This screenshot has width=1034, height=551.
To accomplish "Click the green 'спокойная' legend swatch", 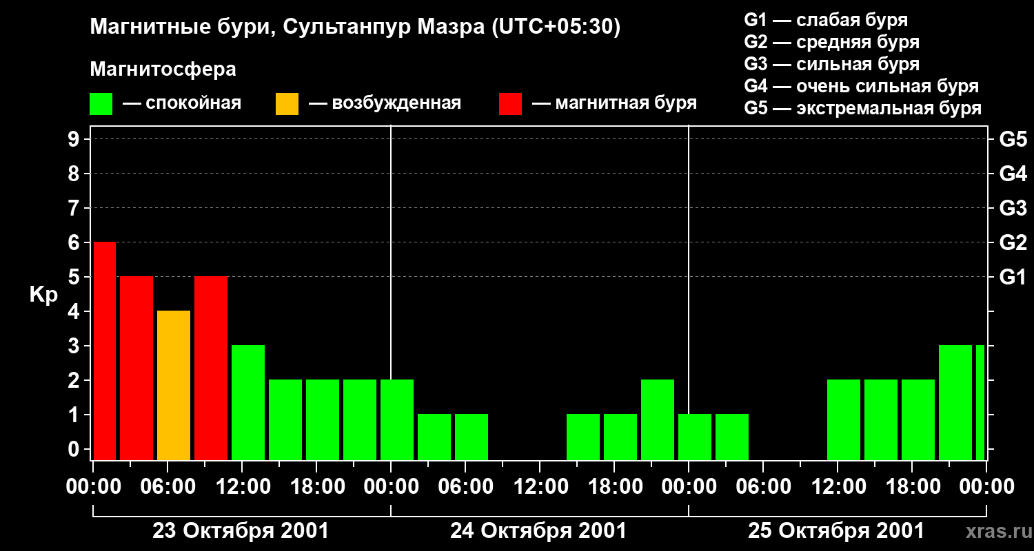I will click(x=101, y=104).
